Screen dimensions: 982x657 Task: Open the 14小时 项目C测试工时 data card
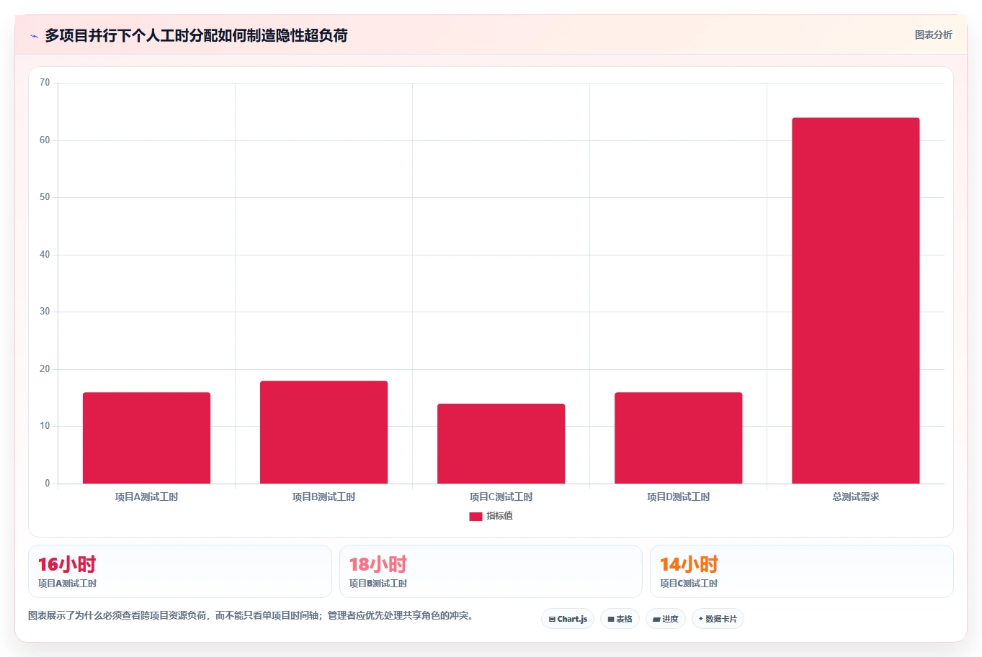801,571
